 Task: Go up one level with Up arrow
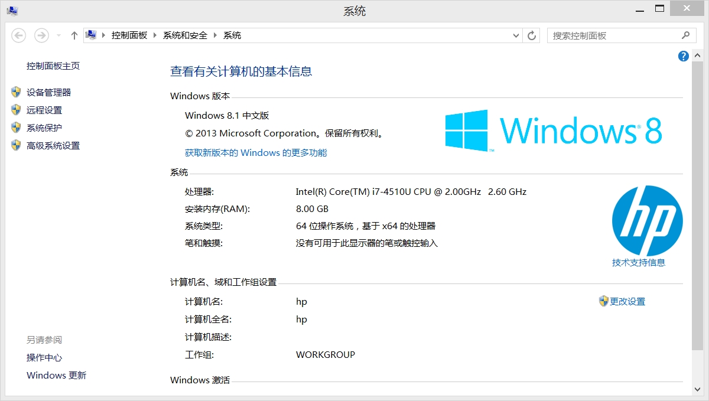tap(74, 35)
